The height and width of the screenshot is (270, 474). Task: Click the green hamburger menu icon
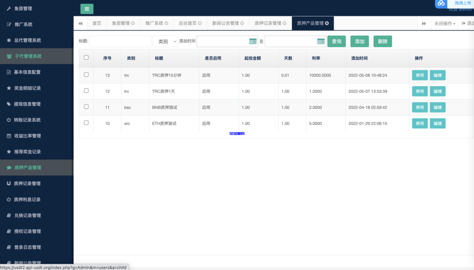86,9
